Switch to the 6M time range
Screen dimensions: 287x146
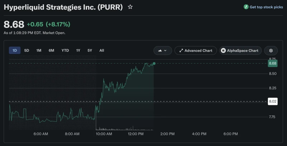[x=51, y=50]
